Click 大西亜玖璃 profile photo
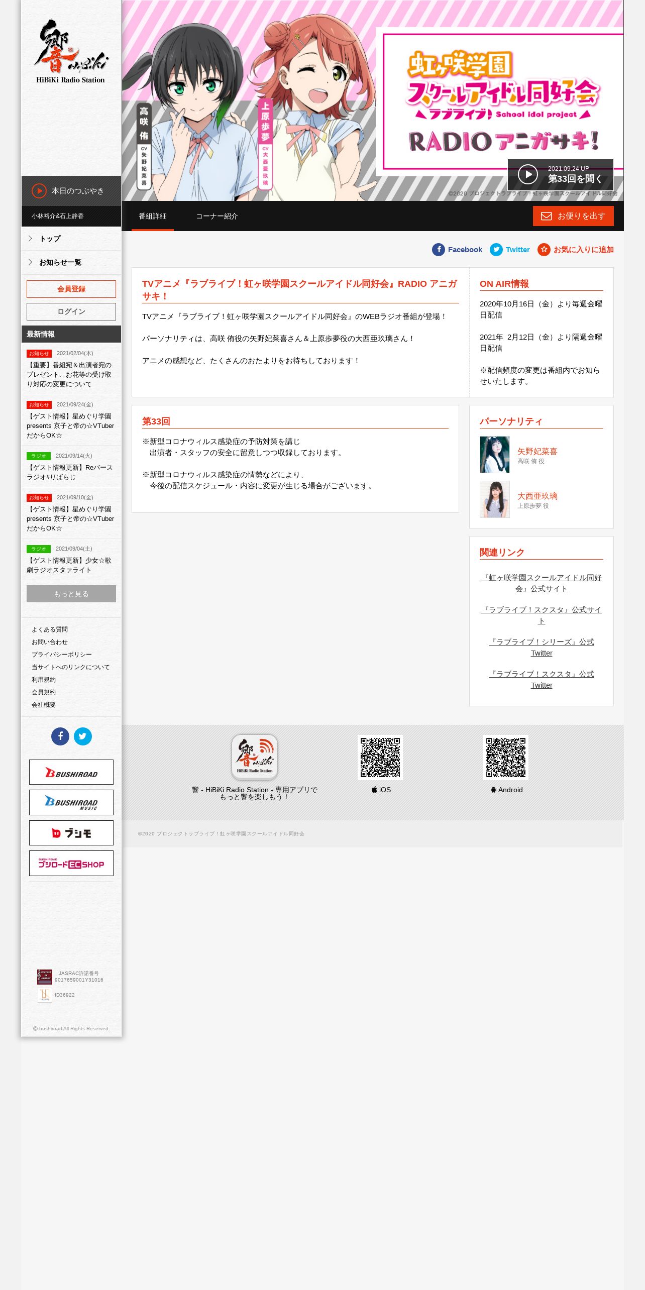This screenshot has height=1290, width=645. (x=495, y=499)
